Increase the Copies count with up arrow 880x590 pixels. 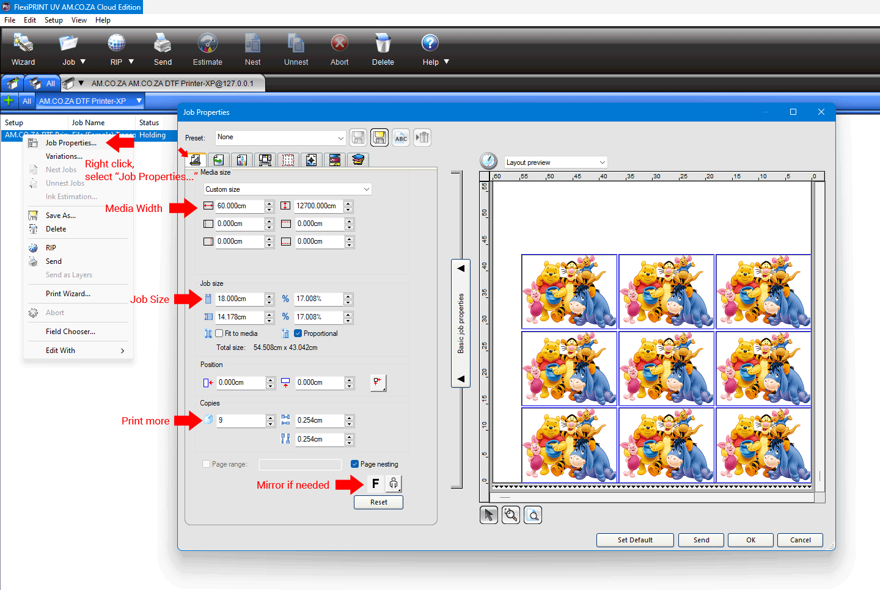pyautogui.click(x=270, y=418)
